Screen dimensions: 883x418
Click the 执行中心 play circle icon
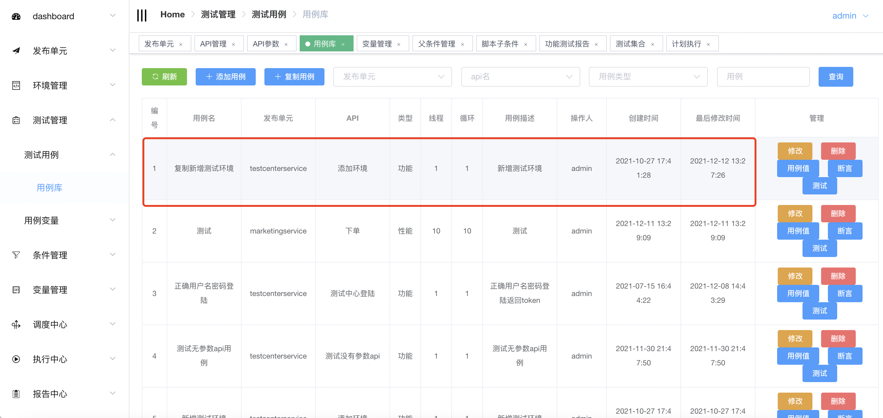point(16,359)
